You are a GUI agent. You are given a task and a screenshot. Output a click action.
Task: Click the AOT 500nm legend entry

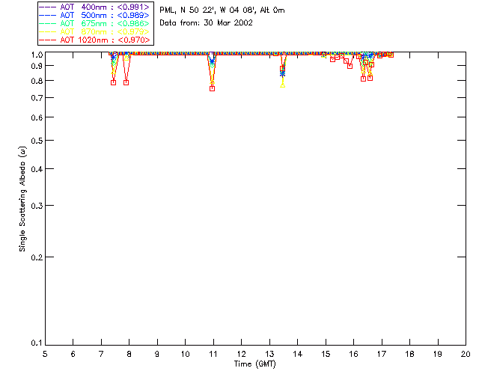[x=94, y=15]
